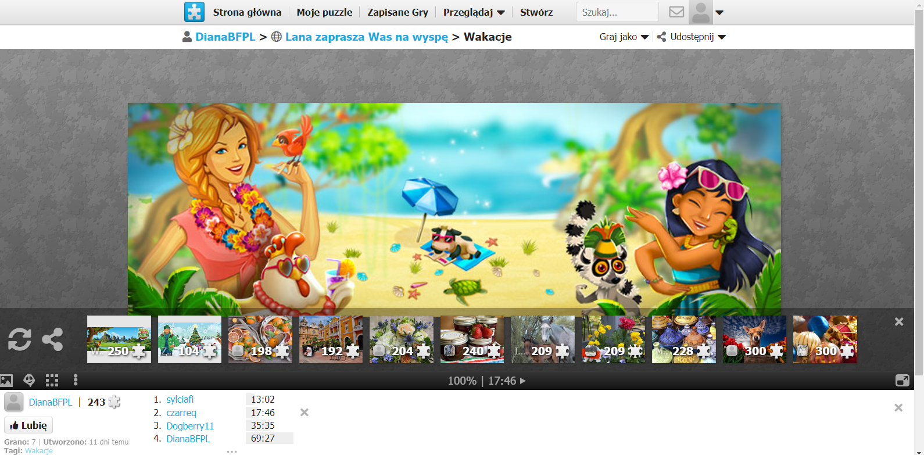
Task: Expand the Graj jako dropdown
Action: point(624,37)
